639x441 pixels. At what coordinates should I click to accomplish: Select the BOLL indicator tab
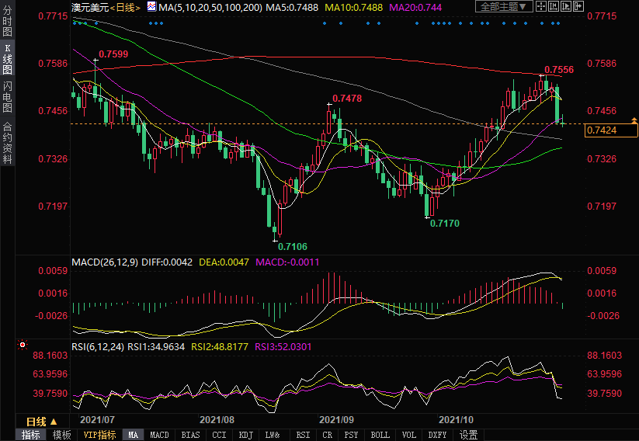[380, 435]
